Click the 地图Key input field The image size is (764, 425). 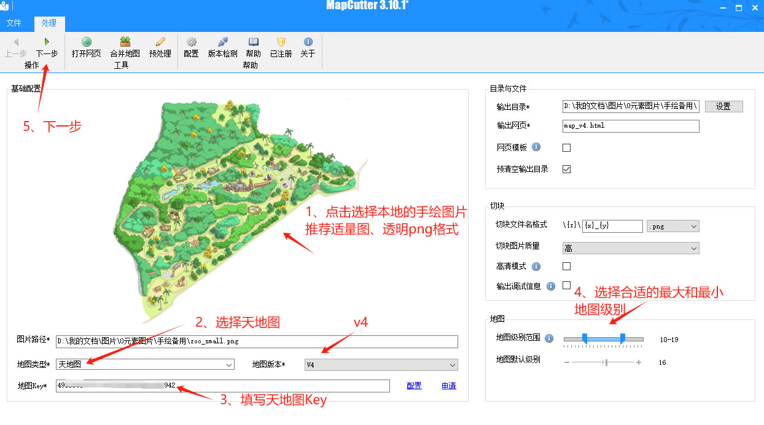(x=222, y=386)
